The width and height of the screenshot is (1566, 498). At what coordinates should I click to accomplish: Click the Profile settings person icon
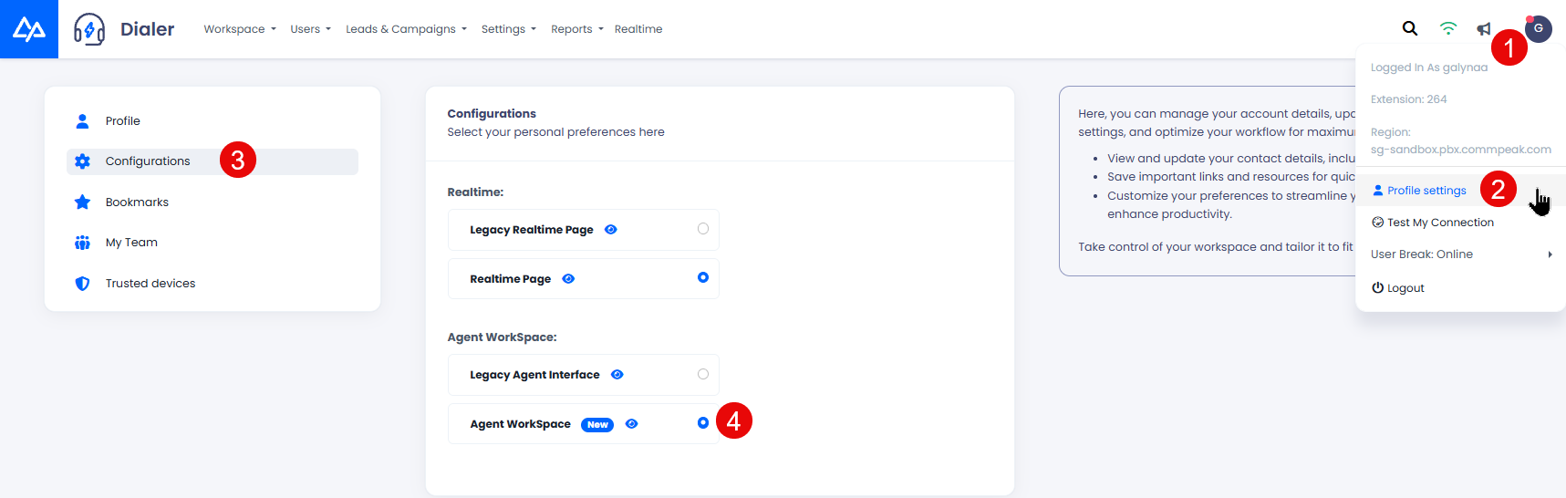(x=1378, y=190)
